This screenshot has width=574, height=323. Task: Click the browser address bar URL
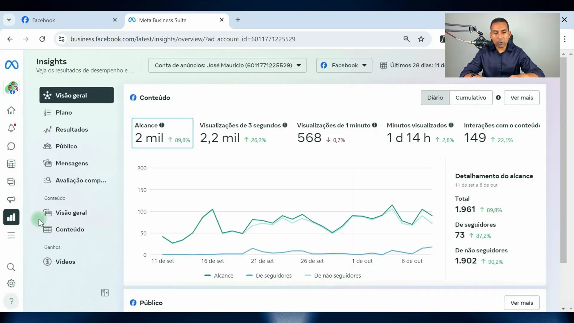183,39
